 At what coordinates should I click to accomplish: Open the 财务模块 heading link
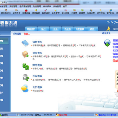click(37, 65)
